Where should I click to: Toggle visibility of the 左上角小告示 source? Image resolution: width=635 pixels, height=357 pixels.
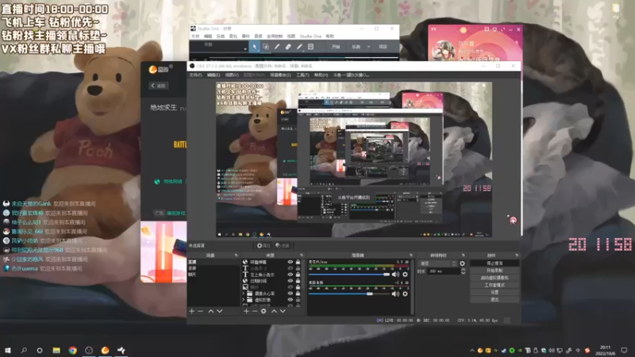click(x=290, y=274)
